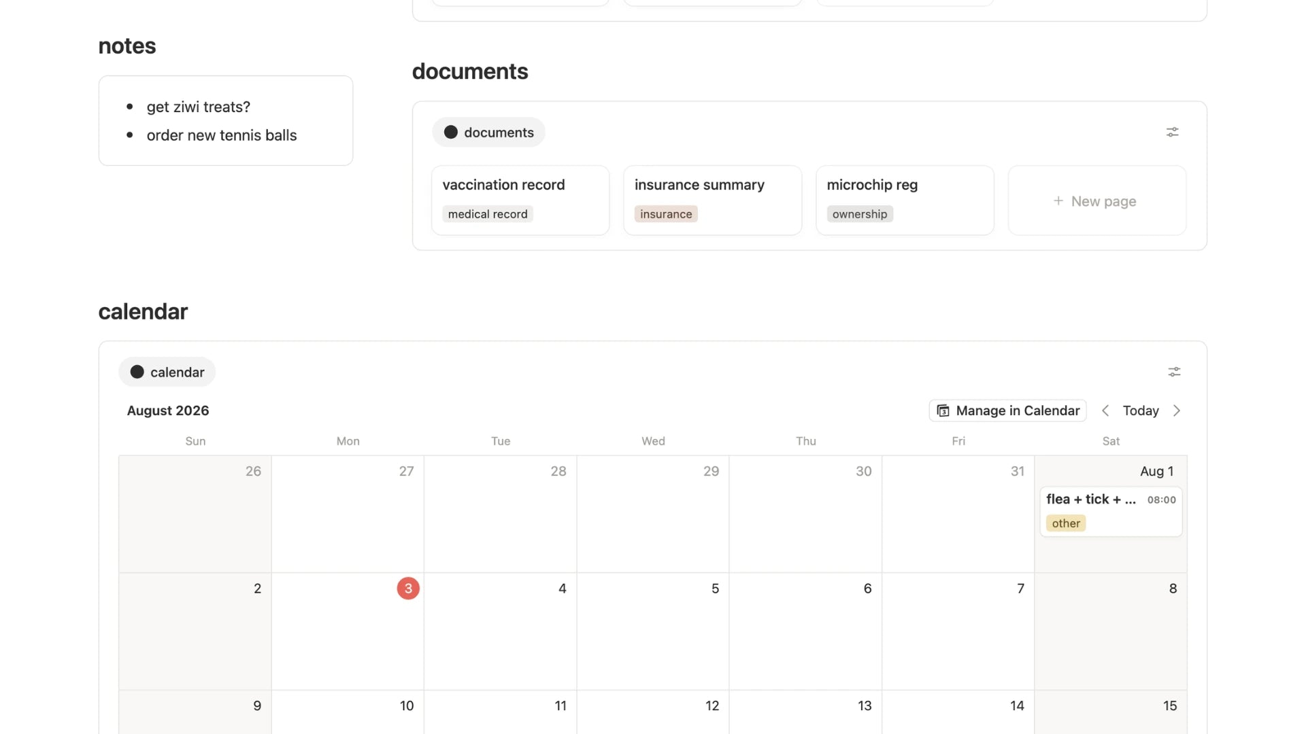Open the flea + tick event on Aug 1
1306x734 pixels.
(x=1111, y=512)
